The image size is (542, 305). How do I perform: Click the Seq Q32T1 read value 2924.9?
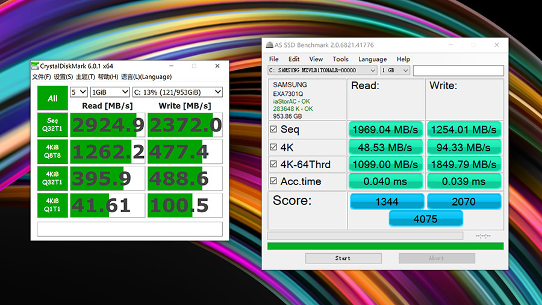108,125
